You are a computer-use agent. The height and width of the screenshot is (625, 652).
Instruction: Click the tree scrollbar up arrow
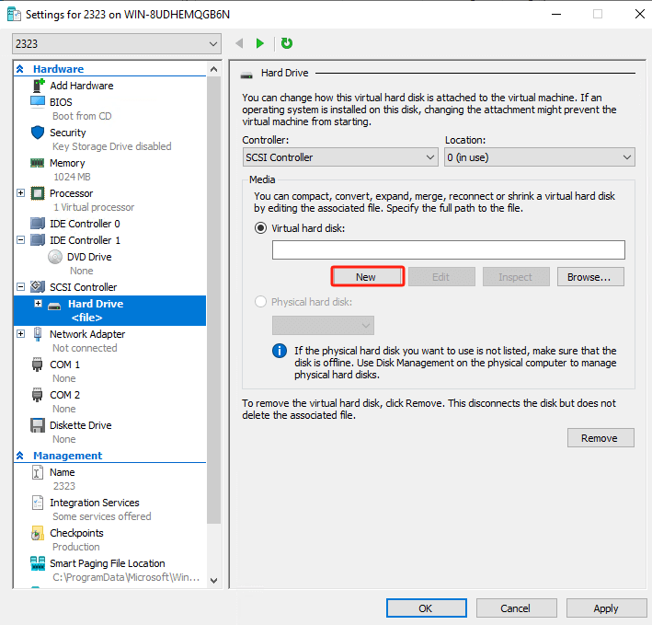pos(213,69)
